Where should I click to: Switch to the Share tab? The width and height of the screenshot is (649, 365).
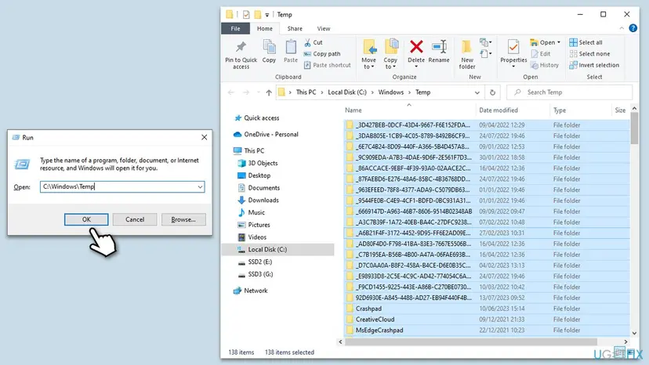click(295, 28)
